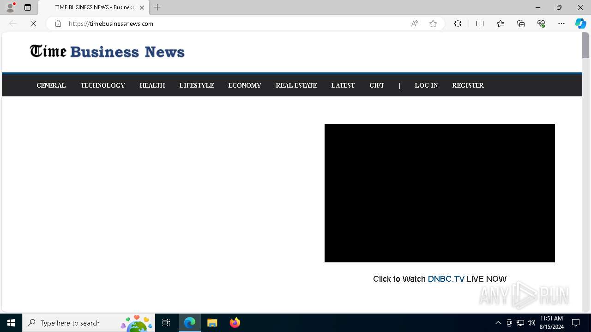Click the taskbar search box
Viewport: 591px width, 332px height.
tap(89, 323)
